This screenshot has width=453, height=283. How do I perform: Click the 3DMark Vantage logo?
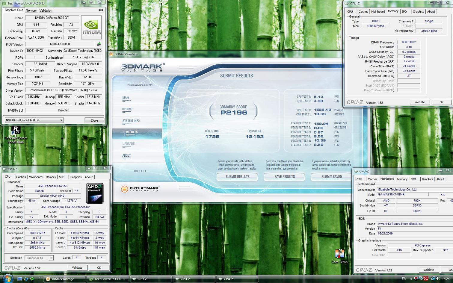(143, 67)
